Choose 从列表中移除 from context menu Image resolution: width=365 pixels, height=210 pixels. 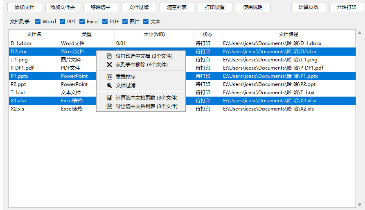(x=141, y=65)
